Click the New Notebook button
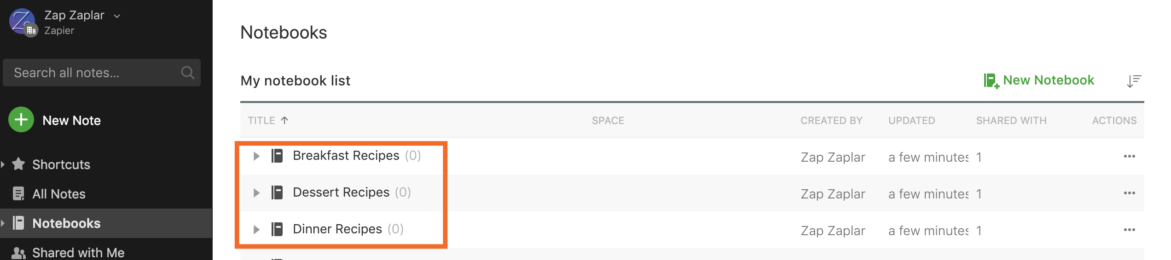The image size is (1171, 260). 1039,80
